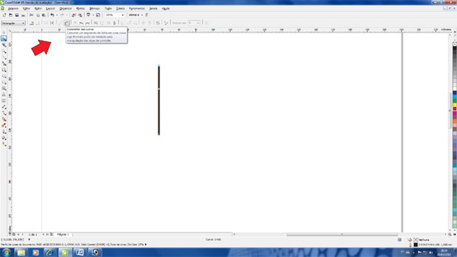The image size is (457, 257).
Task: Click the horizontal scrollbar thumb
Action: [x=342, y=234]
